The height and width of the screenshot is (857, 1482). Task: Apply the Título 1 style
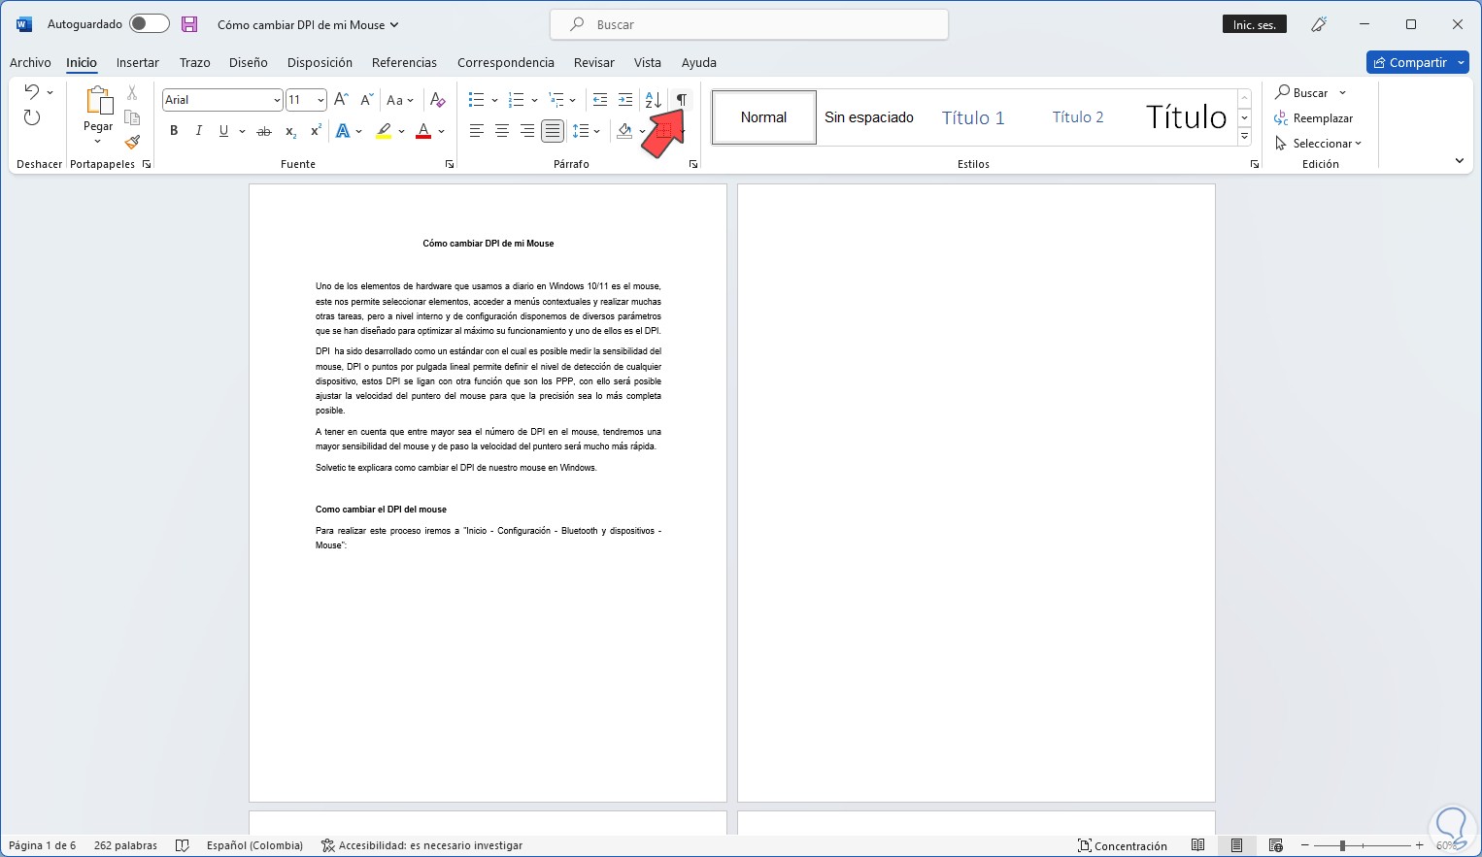tap(973, 117)
